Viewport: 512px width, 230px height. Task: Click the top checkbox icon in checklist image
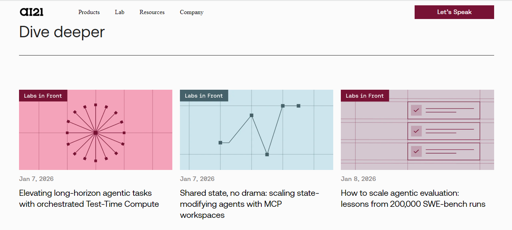point(416,110)
